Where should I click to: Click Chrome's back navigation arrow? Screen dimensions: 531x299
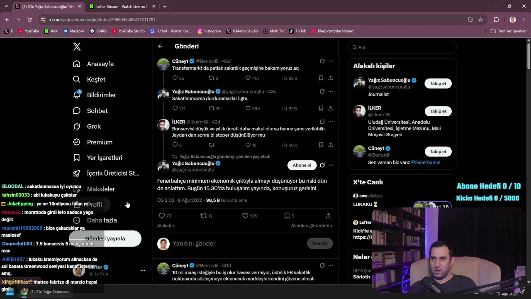coord(7,20)
